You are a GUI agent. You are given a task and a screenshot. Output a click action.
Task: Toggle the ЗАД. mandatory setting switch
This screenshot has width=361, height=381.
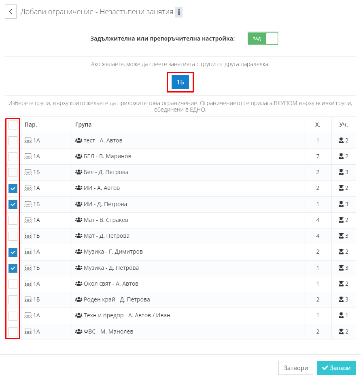click(263, 39)
